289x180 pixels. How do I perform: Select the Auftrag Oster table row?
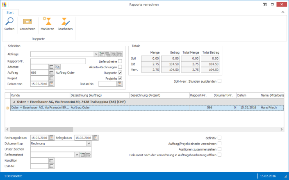point(123,108)
